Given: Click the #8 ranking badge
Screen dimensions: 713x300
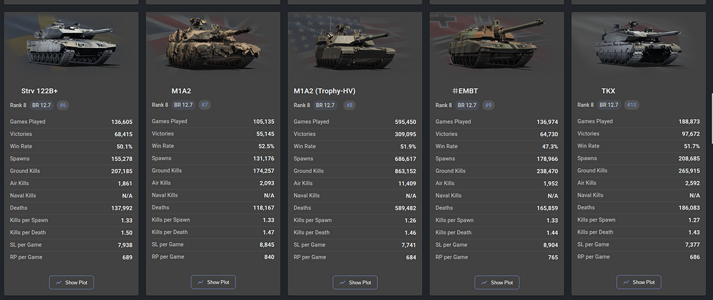Looking at the screenshot, I should (349, 105).
